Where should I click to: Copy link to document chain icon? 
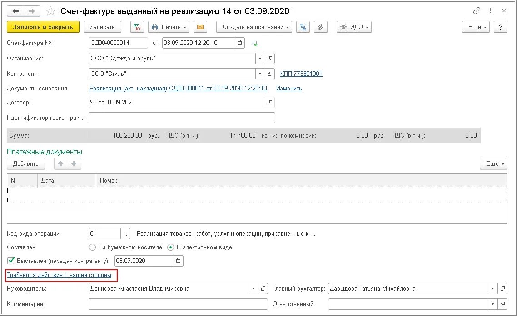tap(477, 11)
